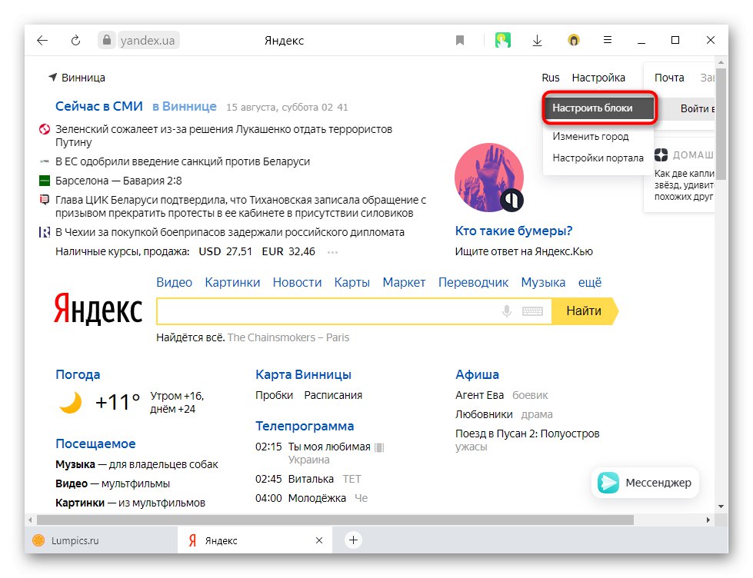This screenshot has height=578, width=753.
Task: Open the browser profile avatar icon
Action: [x=574, y=39]
